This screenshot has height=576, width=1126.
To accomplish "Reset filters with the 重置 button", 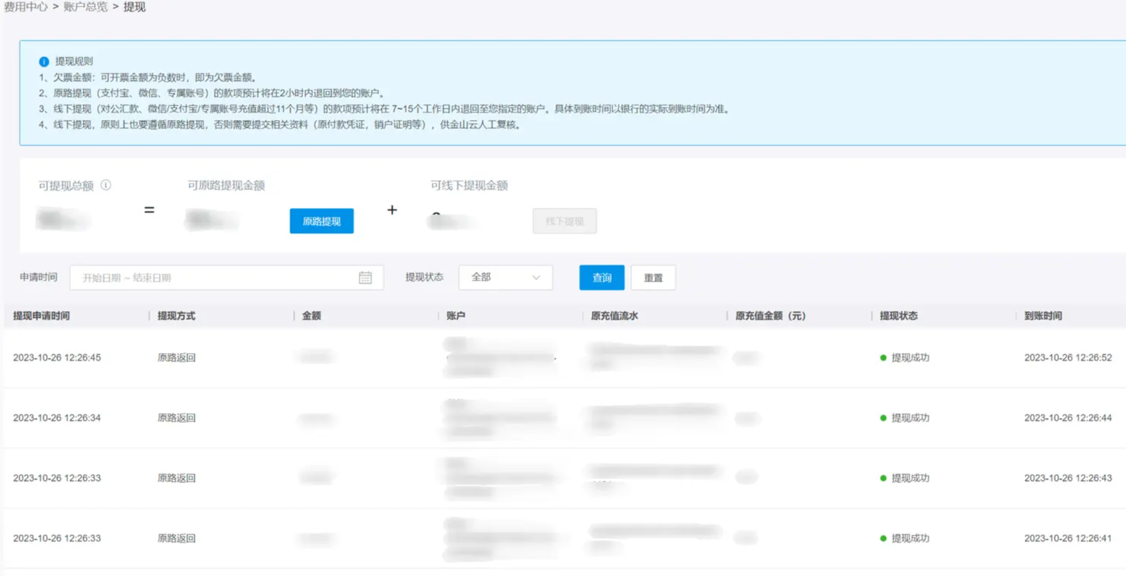I will [652, 278].
